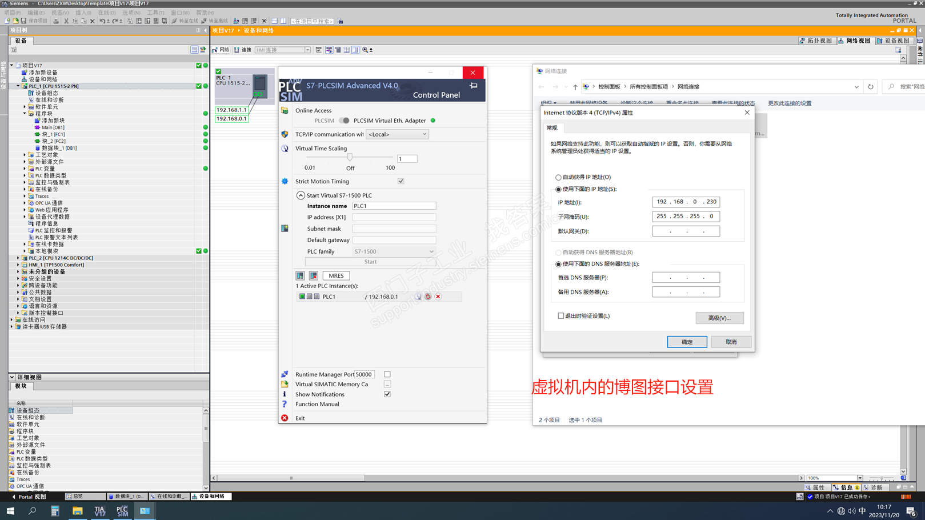The width and height of the screenshot is (925, 520).
Task: Click 转至在线 toolbar button
Action: [185, 21]
